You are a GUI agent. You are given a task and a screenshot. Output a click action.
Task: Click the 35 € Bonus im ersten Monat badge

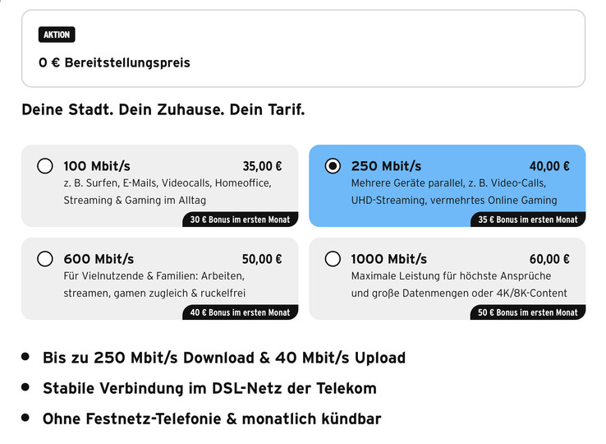(x=528, y=220)
